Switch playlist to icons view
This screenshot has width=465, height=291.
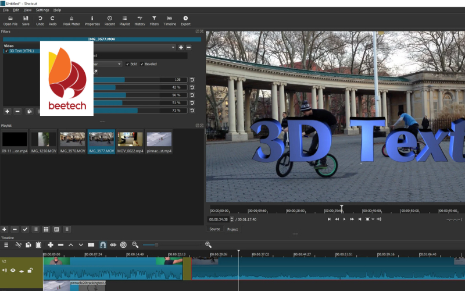coord(56,229)
